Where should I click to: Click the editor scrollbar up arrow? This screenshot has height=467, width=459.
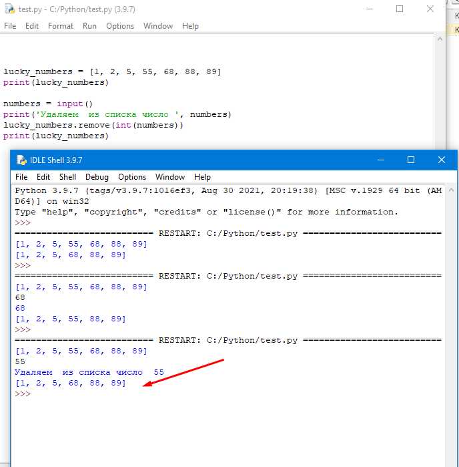pos(440,39)
